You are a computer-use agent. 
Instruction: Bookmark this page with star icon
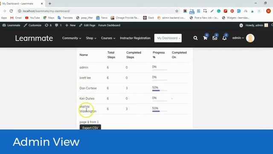(x=177, y=11)
